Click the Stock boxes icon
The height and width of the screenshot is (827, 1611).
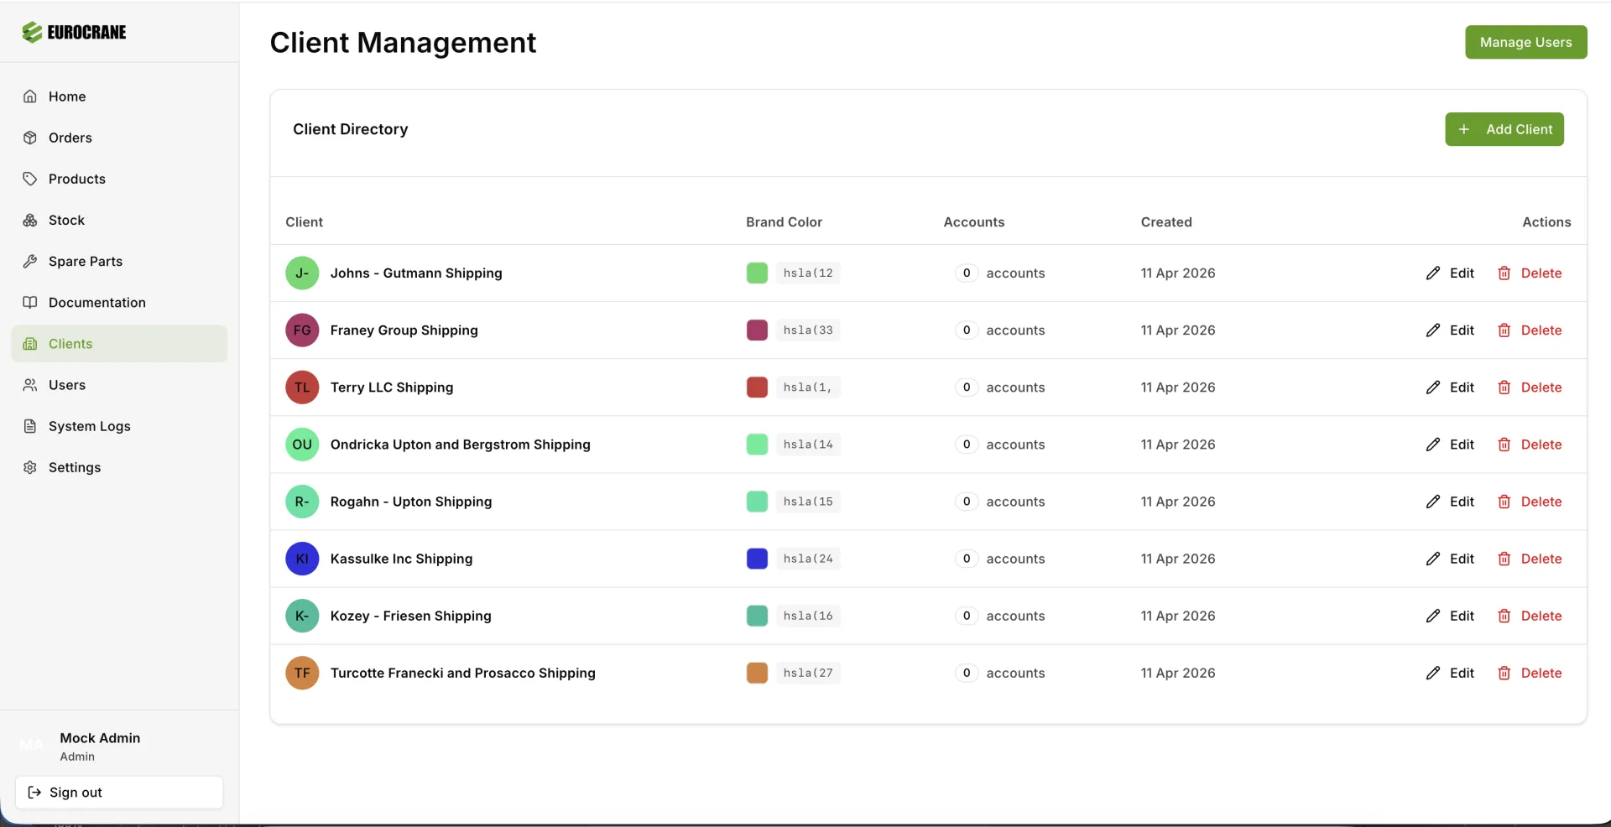[30, 221]
